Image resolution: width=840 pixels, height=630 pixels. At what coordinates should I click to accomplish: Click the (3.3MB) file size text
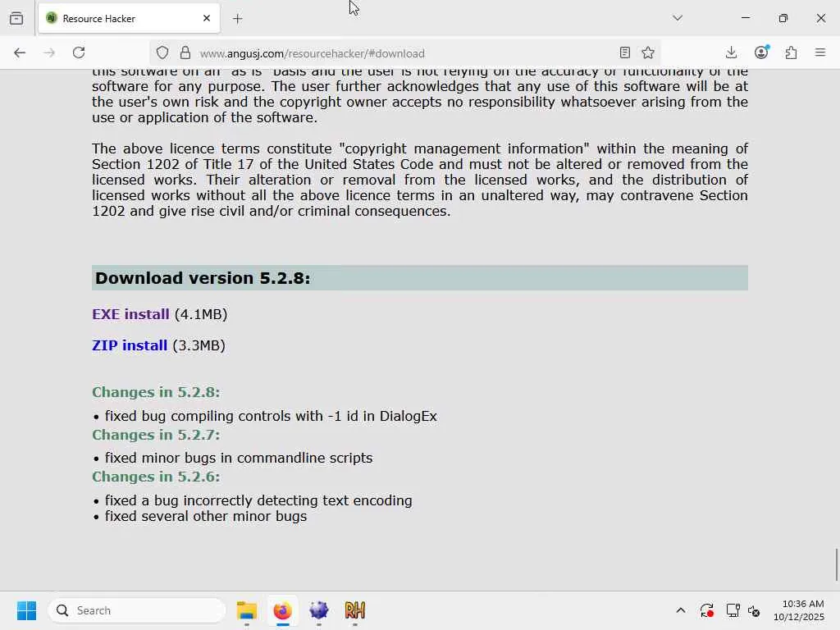click(199, 345)
